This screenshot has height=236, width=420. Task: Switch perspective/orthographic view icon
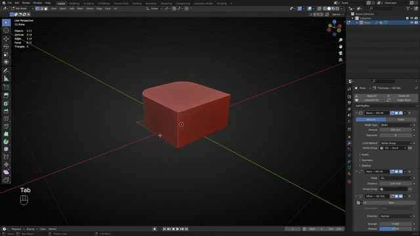coord(341,60)
